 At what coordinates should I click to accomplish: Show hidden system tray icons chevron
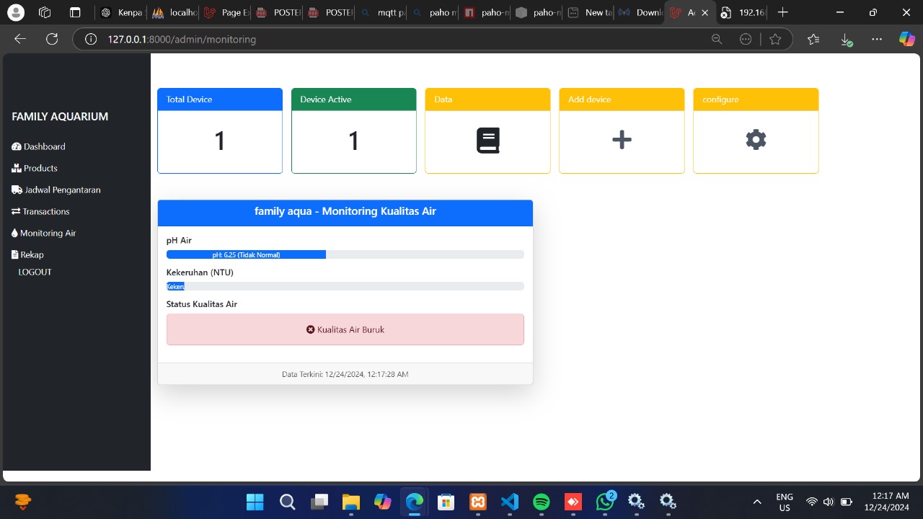tap(757, 502)
